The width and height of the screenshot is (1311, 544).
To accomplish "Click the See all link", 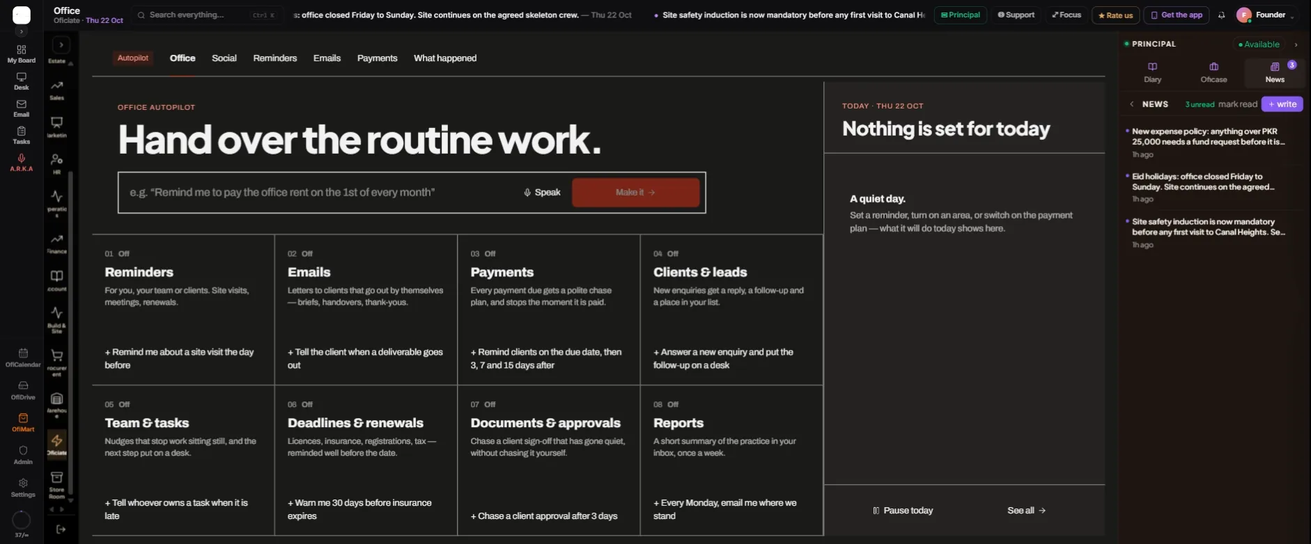I will pos(1026,511).
